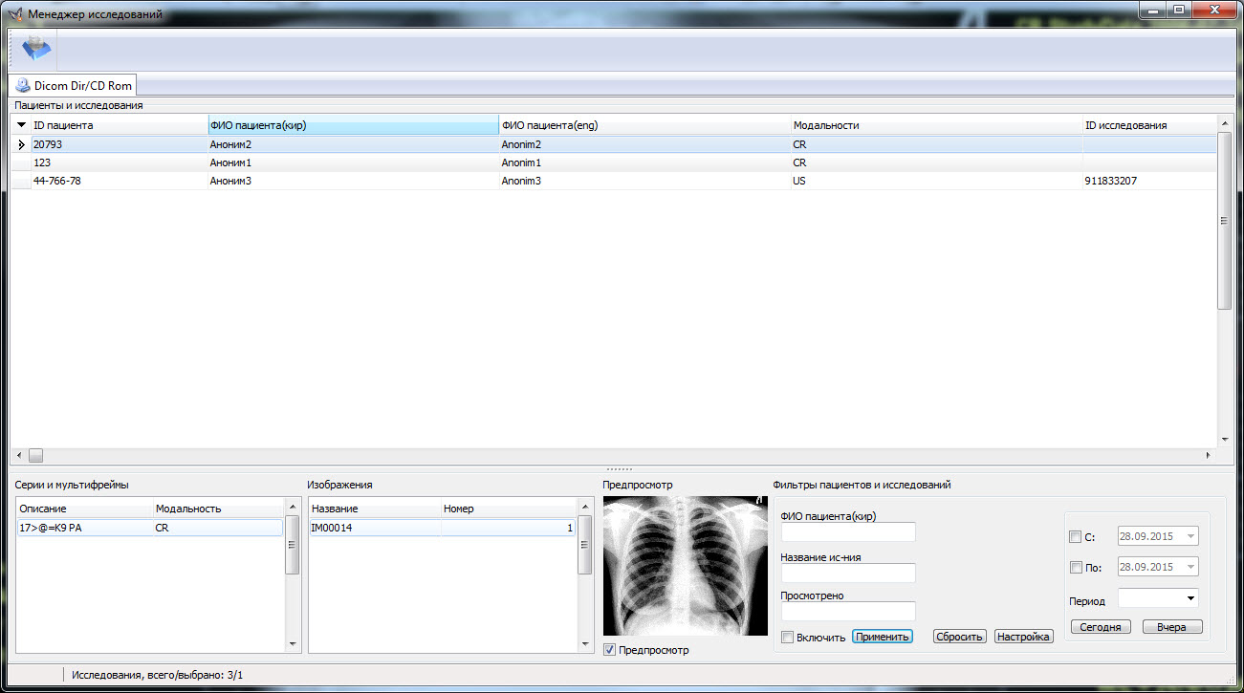The height and width of the screenshot is (693, 1244).
Task: Click the Применить button
Action: point(883,637)
